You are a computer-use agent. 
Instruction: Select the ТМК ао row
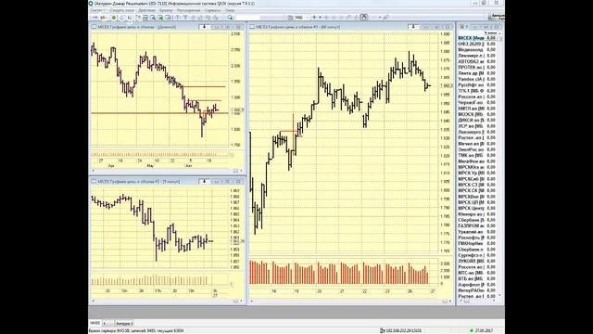[477, 155]
